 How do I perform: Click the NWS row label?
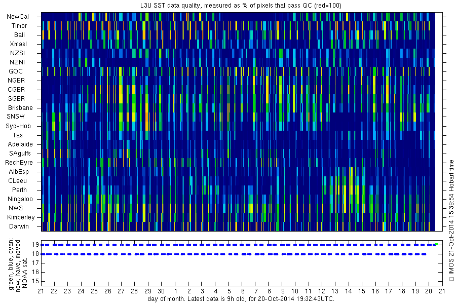tap(15, 208)
